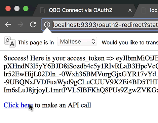Click the green maximize window button

[x=26, y=9]
